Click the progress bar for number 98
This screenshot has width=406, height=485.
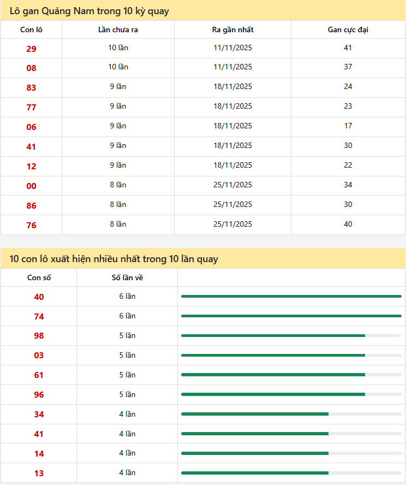pyautogui.click(x=291, y=336)
